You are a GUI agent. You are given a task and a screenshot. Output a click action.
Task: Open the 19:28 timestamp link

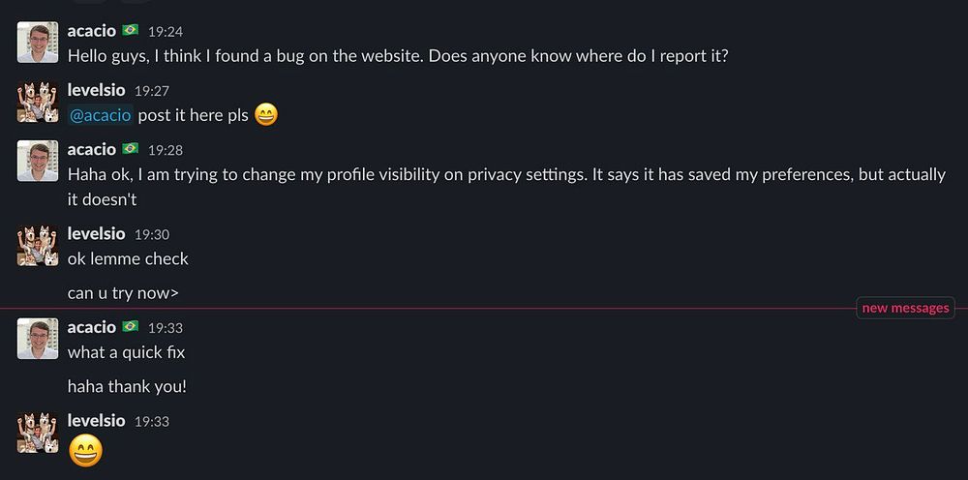click(x=165, y=150)
